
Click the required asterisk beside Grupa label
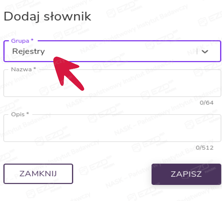tap(32, 41)
